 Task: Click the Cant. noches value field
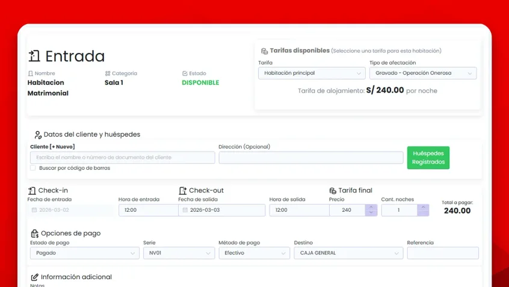(399, 210)
